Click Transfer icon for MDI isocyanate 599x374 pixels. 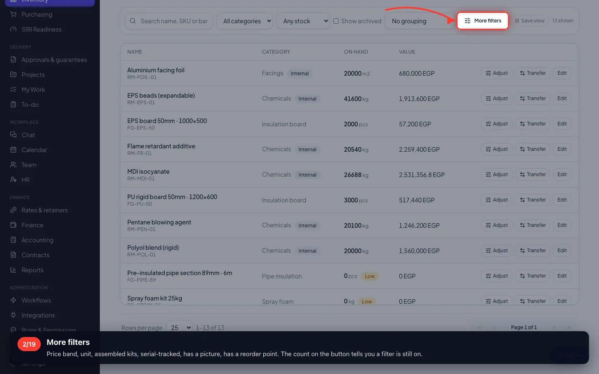[x=522, y=175]
